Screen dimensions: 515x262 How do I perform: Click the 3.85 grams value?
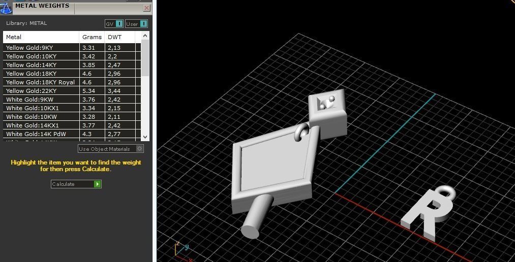88,65
